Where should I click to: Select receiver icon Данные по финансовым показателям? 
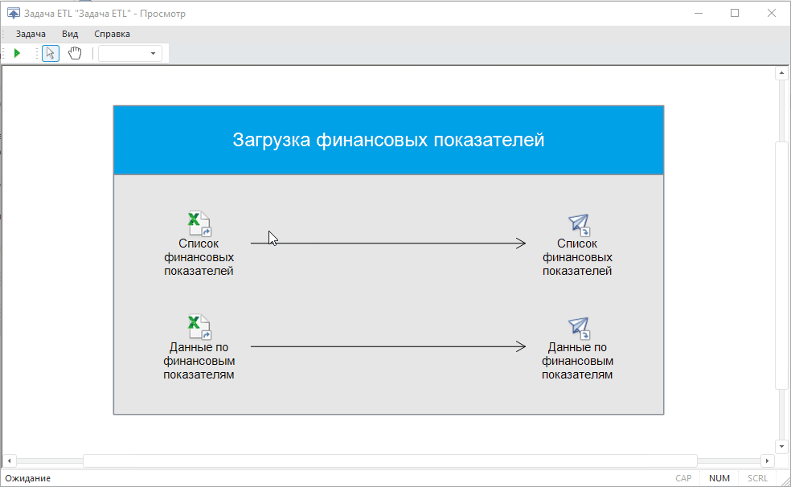coord(579,329)
